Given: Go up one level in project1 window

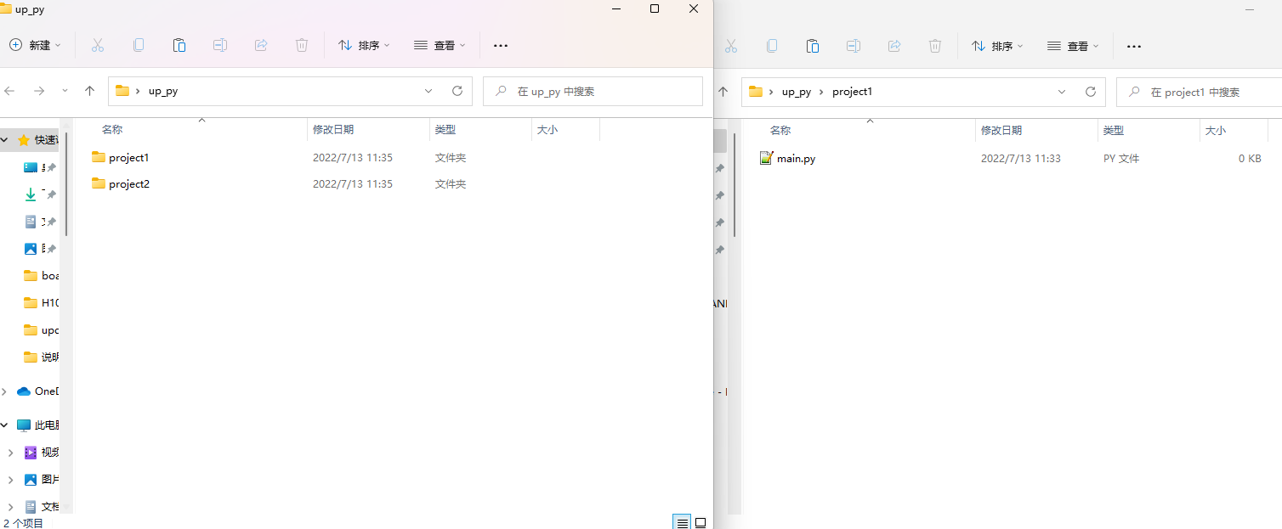Looking at the screenshot, I should pos(723,92).
